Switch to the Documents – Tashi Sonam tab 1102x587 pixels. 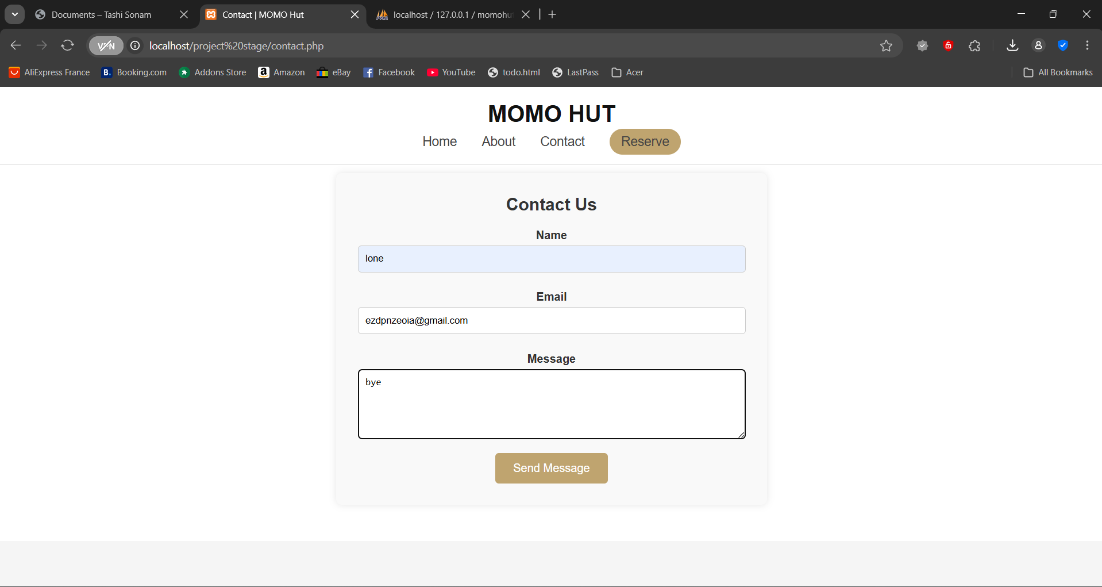pos(102,15)
